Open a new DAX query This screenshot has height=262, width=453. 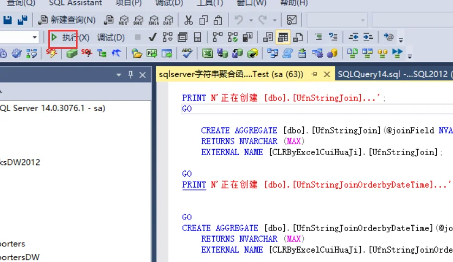[x=168, y=20]
